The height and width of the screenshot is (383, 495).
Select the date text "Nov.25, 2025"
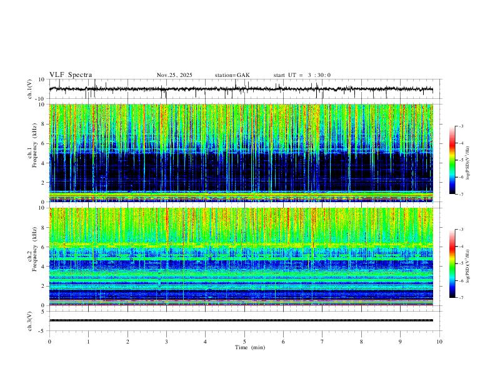click(x=174, y=75)
